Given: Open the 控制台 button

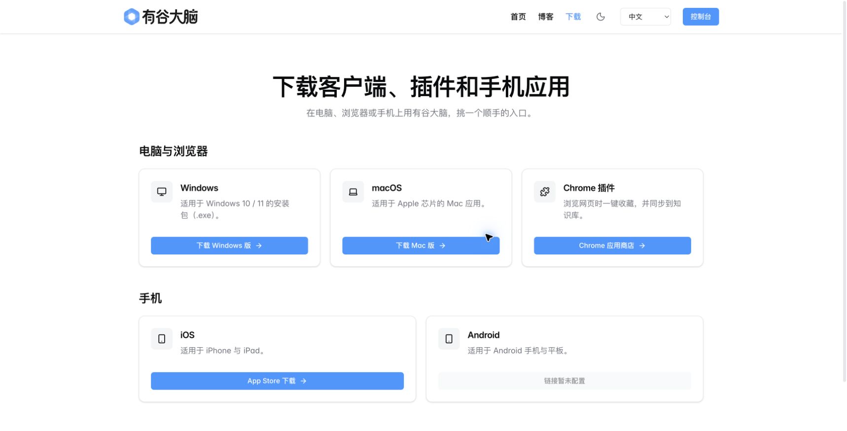Looking at the screenshot, I should point(701,17).
